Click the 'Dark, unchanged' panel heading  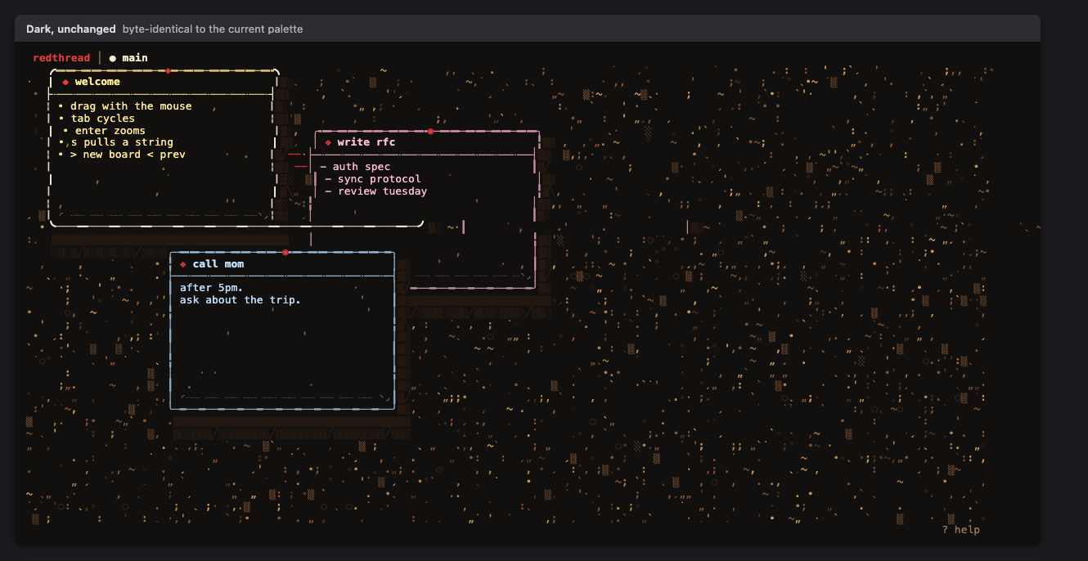click(x=71, y=29)
